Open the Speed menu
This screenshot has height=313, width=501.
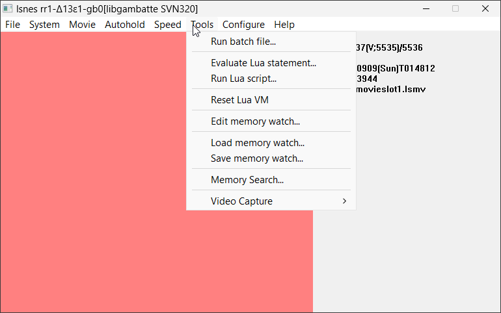tap(167, 25)
